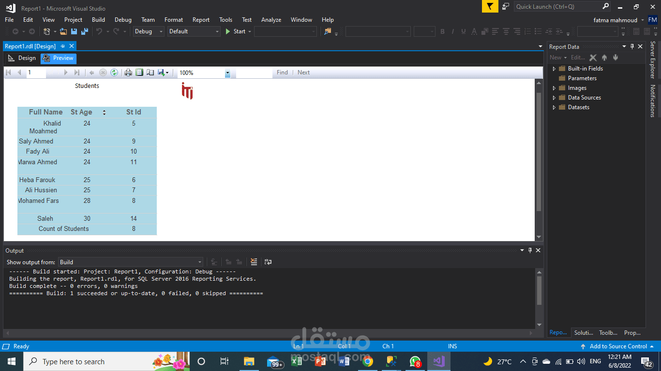661x371 pixels.
Task: Open the Report menu
Action: click(x=201, y=20)
